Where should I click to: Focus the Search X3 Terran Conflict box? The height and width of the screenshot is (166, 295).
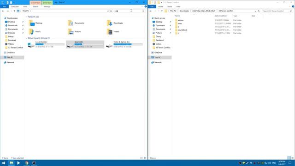[x=277, y=11]
